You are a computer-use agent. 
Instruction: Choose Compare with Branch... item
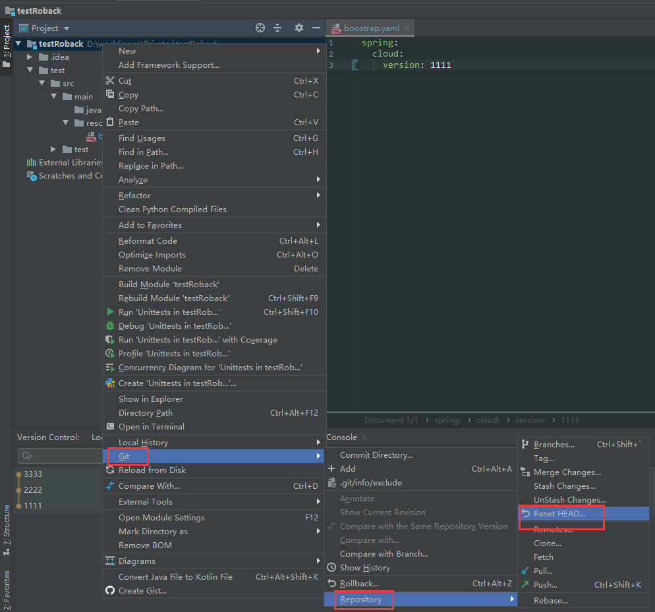[420, 553]
